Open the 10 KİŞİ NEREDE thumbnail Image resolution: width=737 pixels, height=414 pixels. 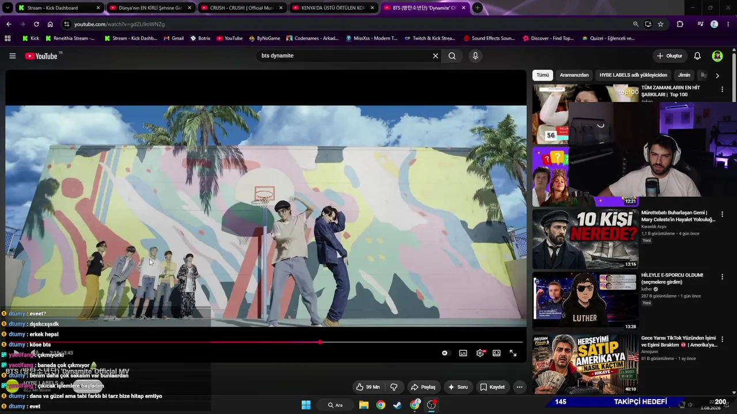[585, 239]
